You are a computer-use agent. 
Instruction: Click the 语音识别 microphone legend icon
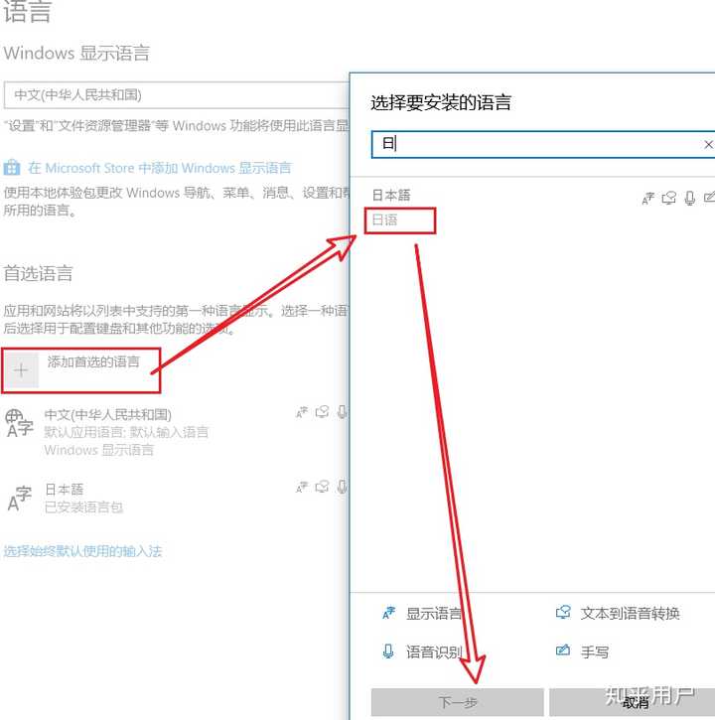(388, 651)
